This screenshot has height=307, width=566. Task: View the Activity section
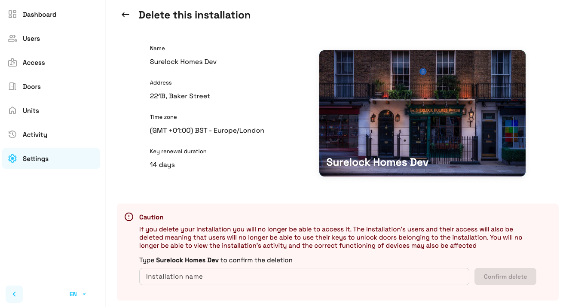click(x=51, y=135)
